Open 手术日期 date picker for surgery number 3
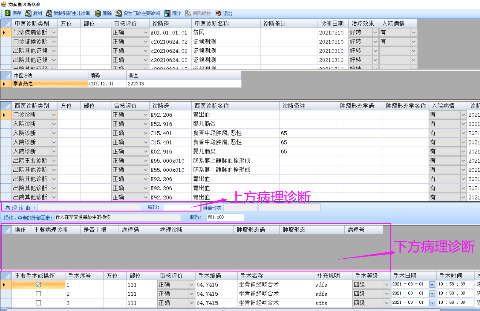Image resolution: width=480 pixels, height=311 pixels. click(432, 303)
